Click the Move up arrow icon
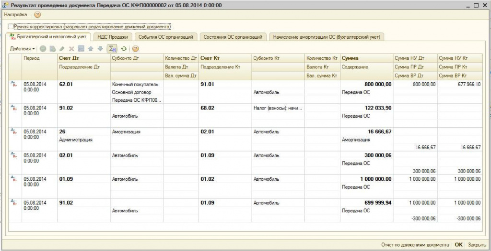Viewport: 491px width, 251px height. tap(91, 49)
